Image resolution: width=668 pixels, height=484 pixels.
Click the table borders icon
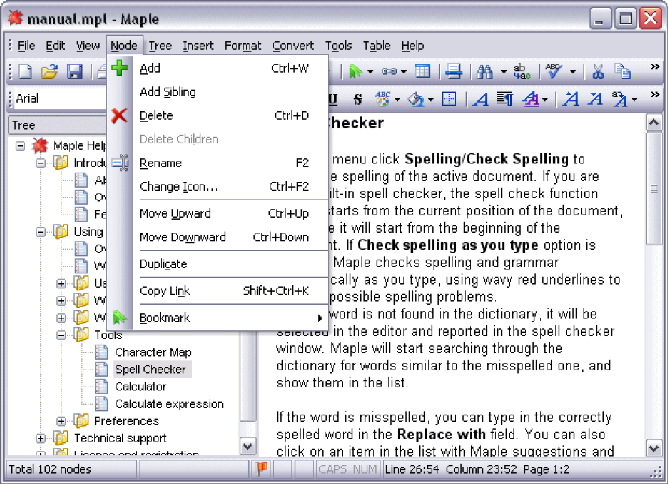coord(449,99)
